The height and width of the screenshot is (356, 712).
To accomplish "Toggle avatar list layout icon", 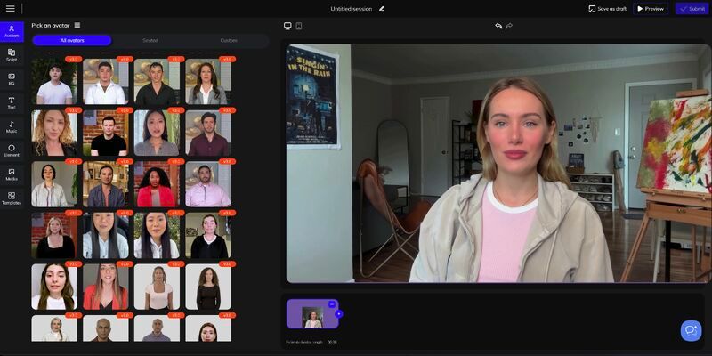I will (77, 25).
